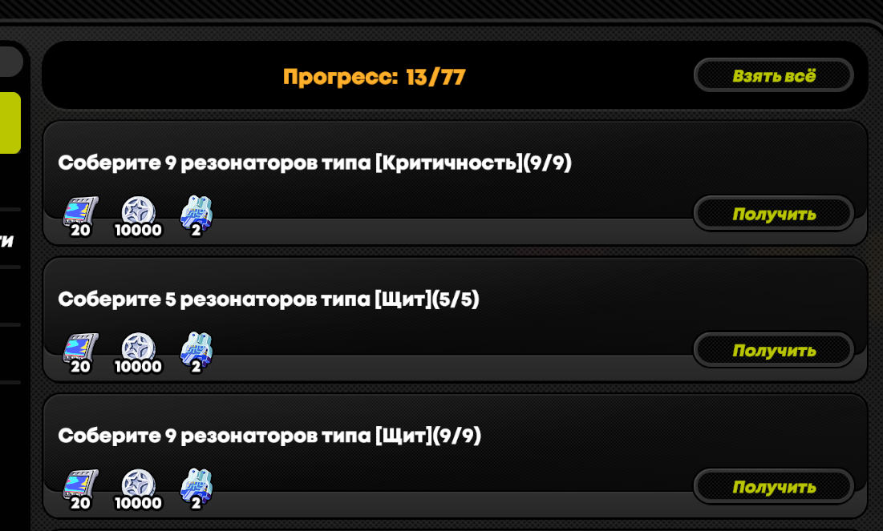
Task: Select quest title Соберите 9 резонаторов типа [Критичность]
Action: (315, 163)
